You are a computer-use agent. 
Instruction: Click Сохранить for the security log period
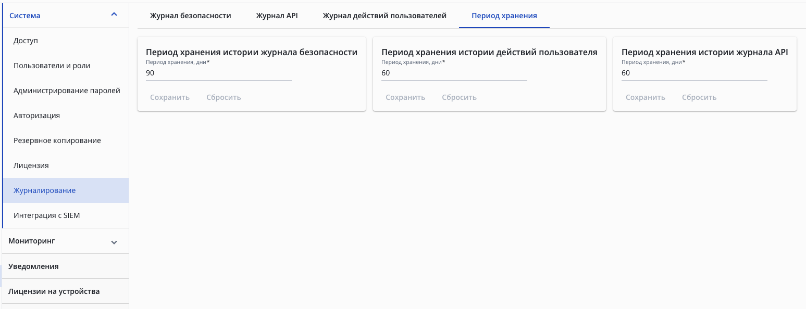click(x=170, y=97)
